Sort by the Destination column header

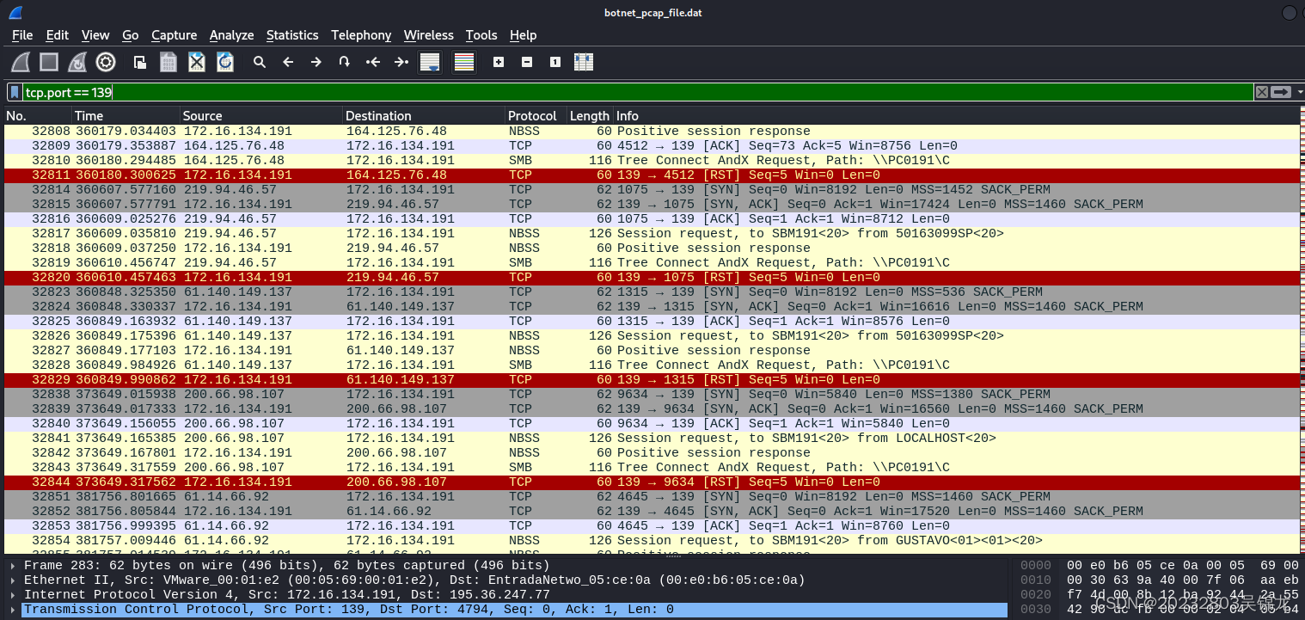424,116
